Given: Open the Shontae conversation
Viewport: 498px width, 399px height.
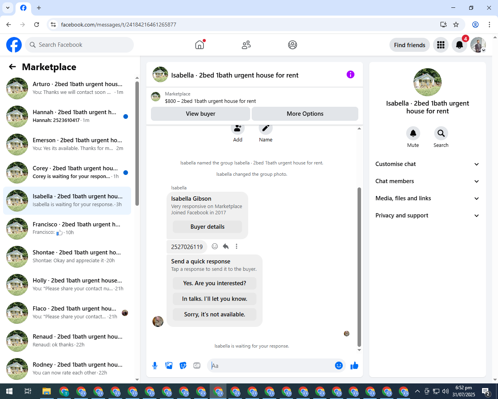Looking at the screenshot, I should pos(67,257).
